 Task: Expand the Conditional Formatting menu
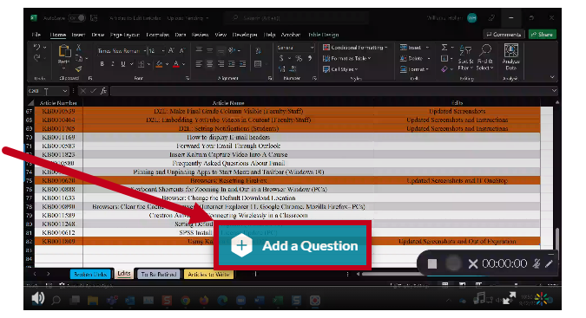coord(355,48)
